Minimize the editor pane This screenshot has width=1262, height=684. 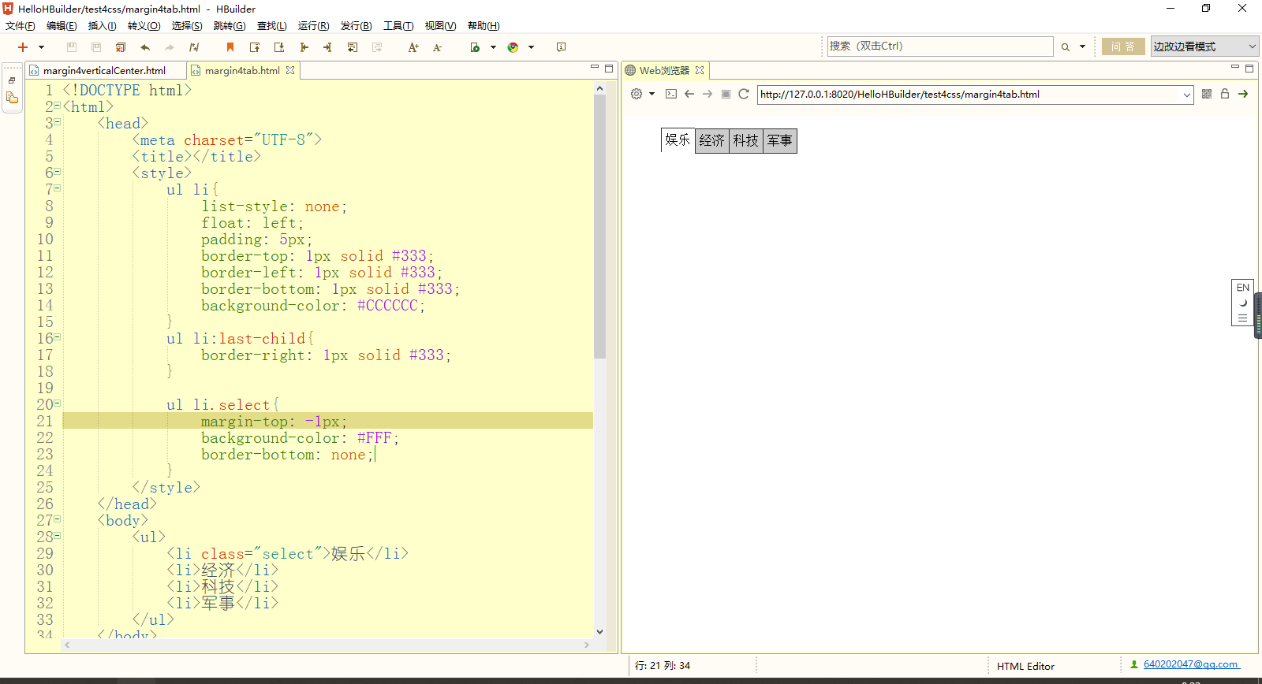[x=595, y=69]
